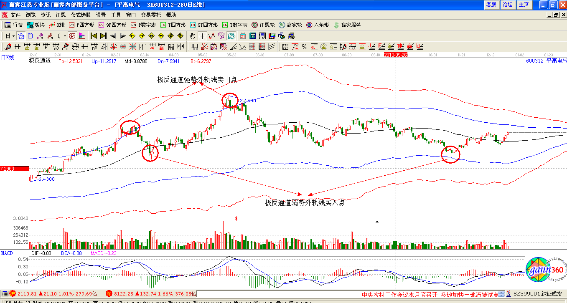
Task: Jump to first bar with skip-back arrow
Action: coord(94,36)
